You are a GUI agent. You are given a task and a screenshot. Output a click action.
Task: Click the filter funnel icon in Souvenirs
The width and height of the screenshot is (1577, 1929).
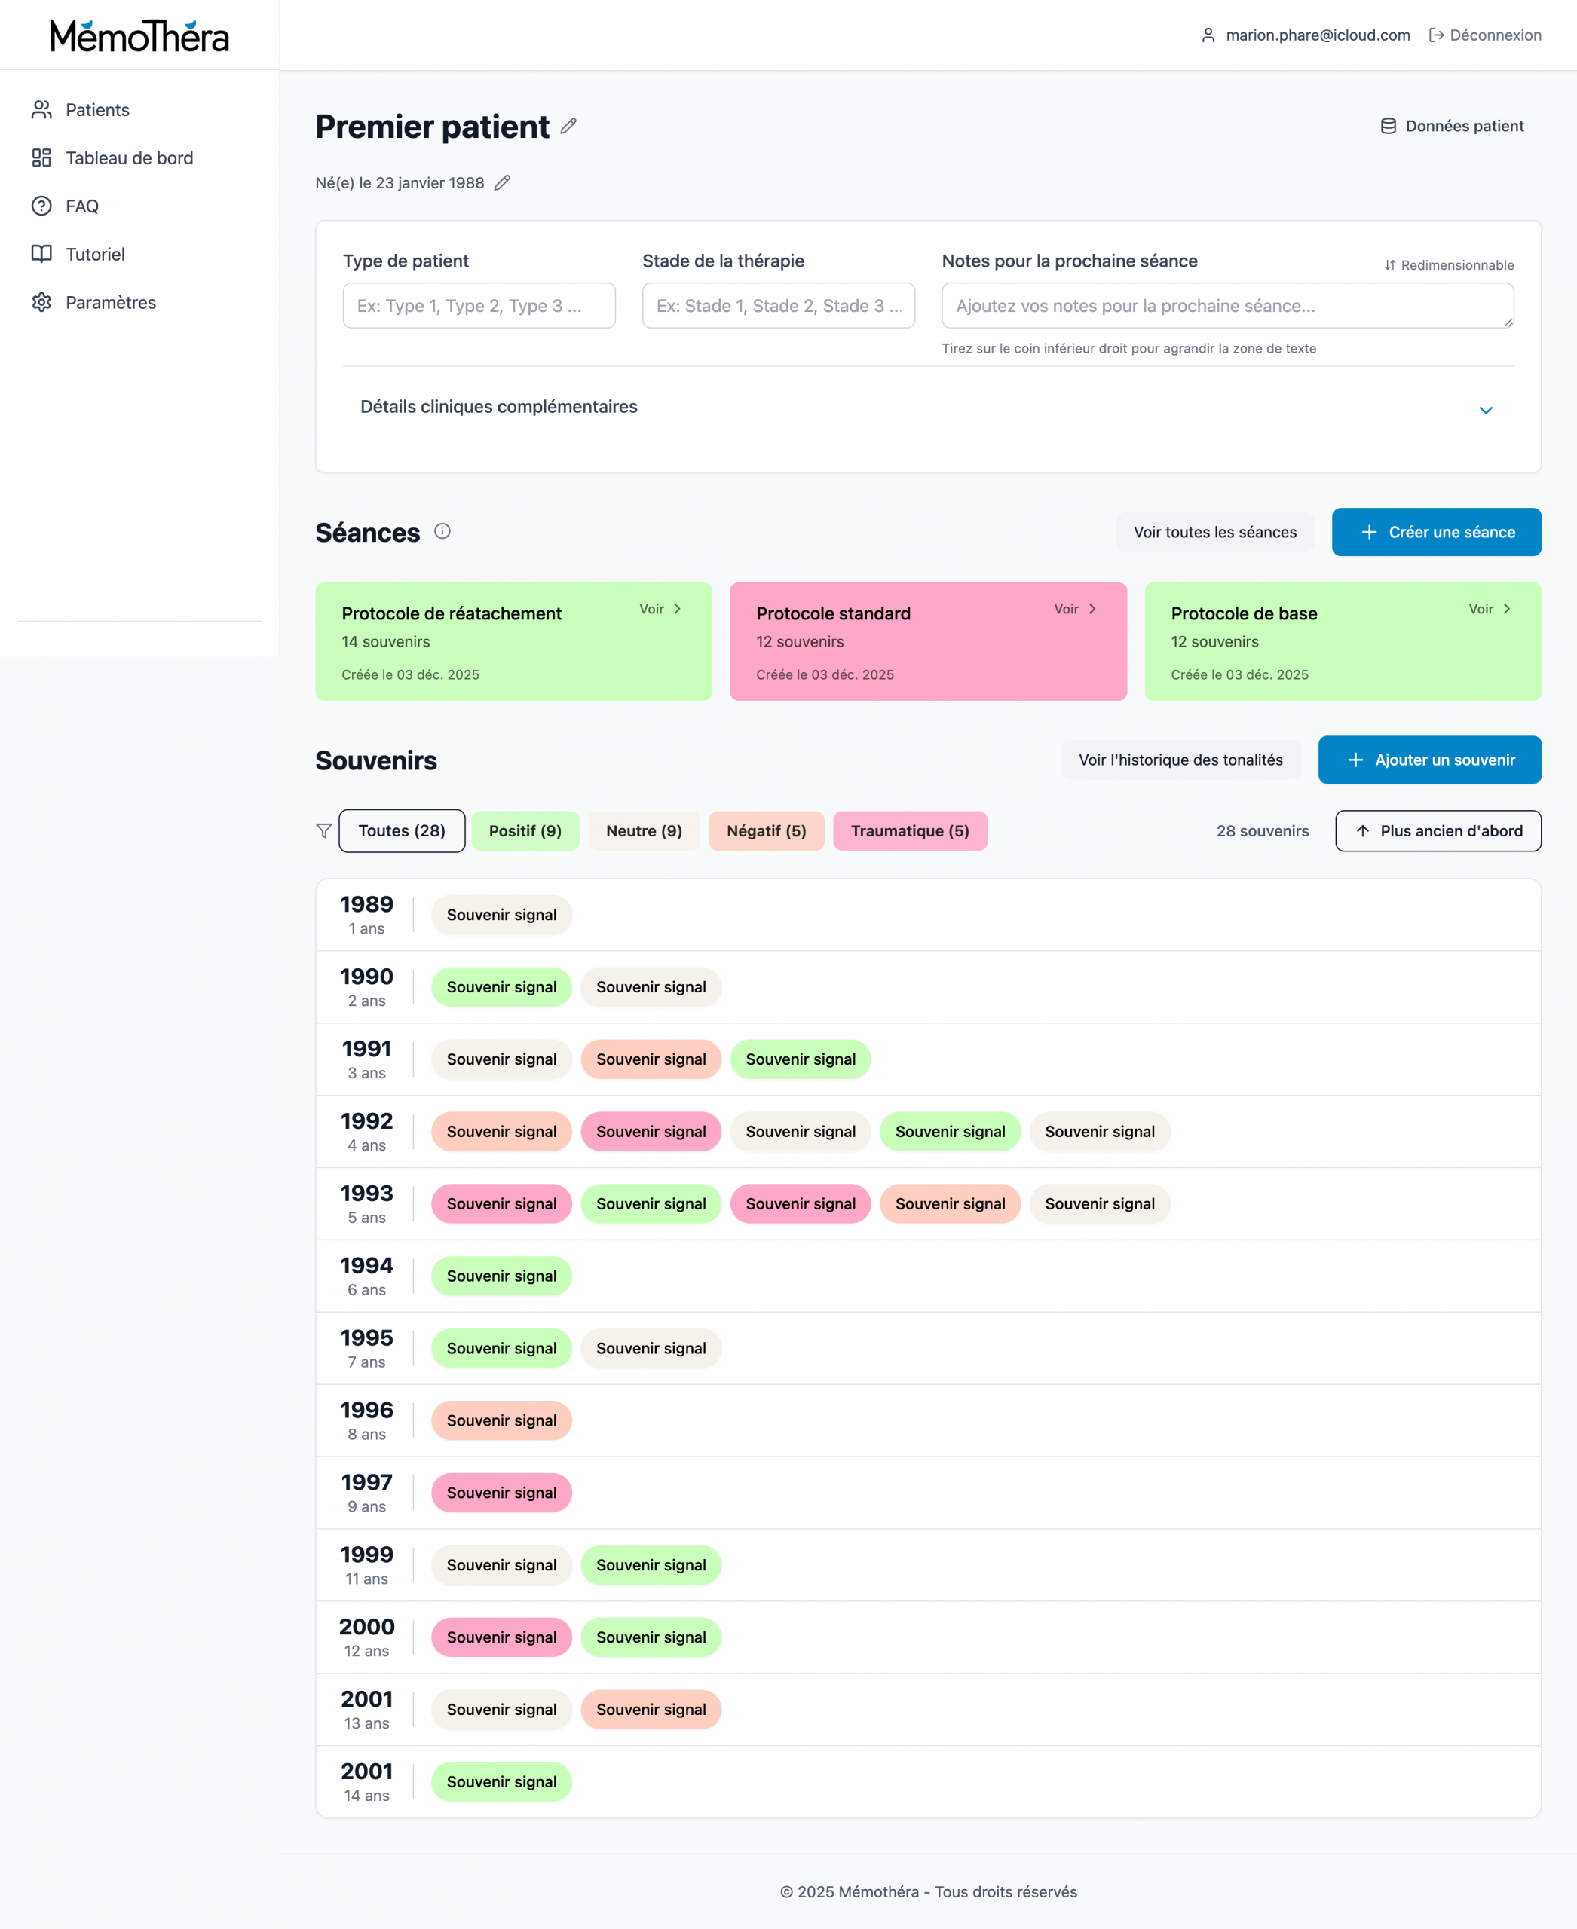coord(323,831)
